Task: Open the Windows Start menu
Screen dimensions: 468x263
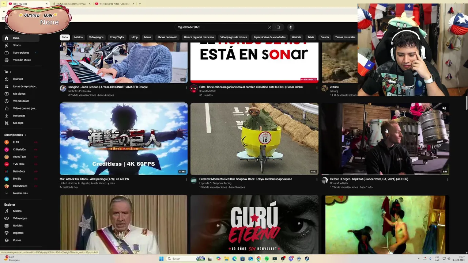Action: [x=161, y=259]
